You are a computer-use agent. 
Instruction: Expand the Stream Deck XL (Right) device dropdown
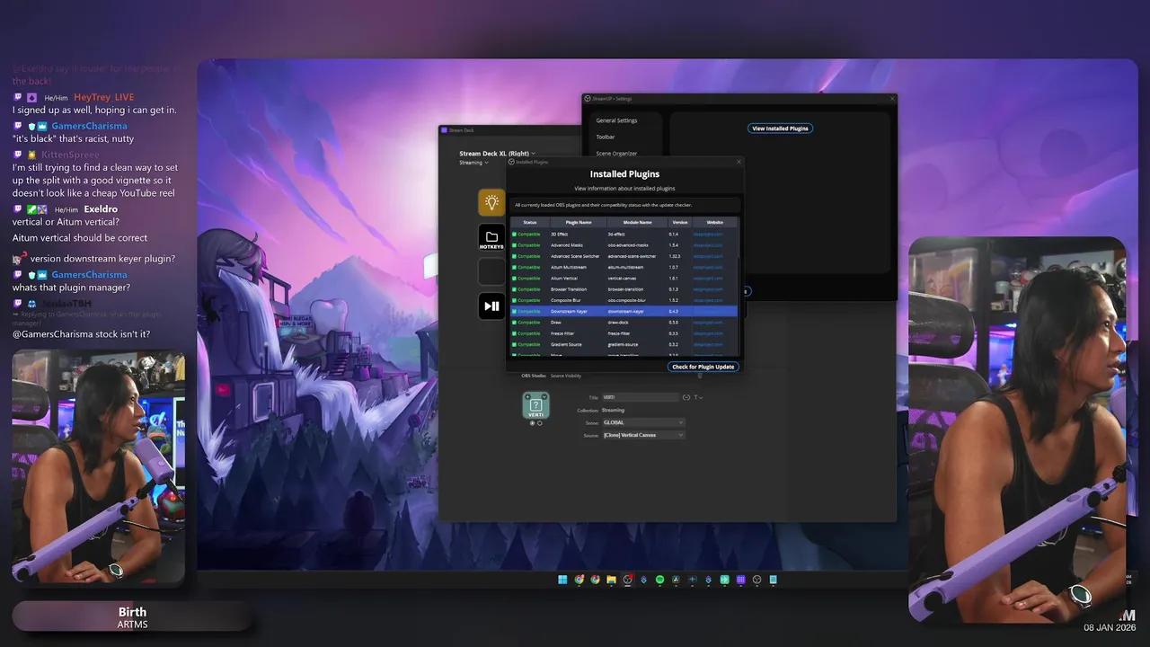pos(500,154)
